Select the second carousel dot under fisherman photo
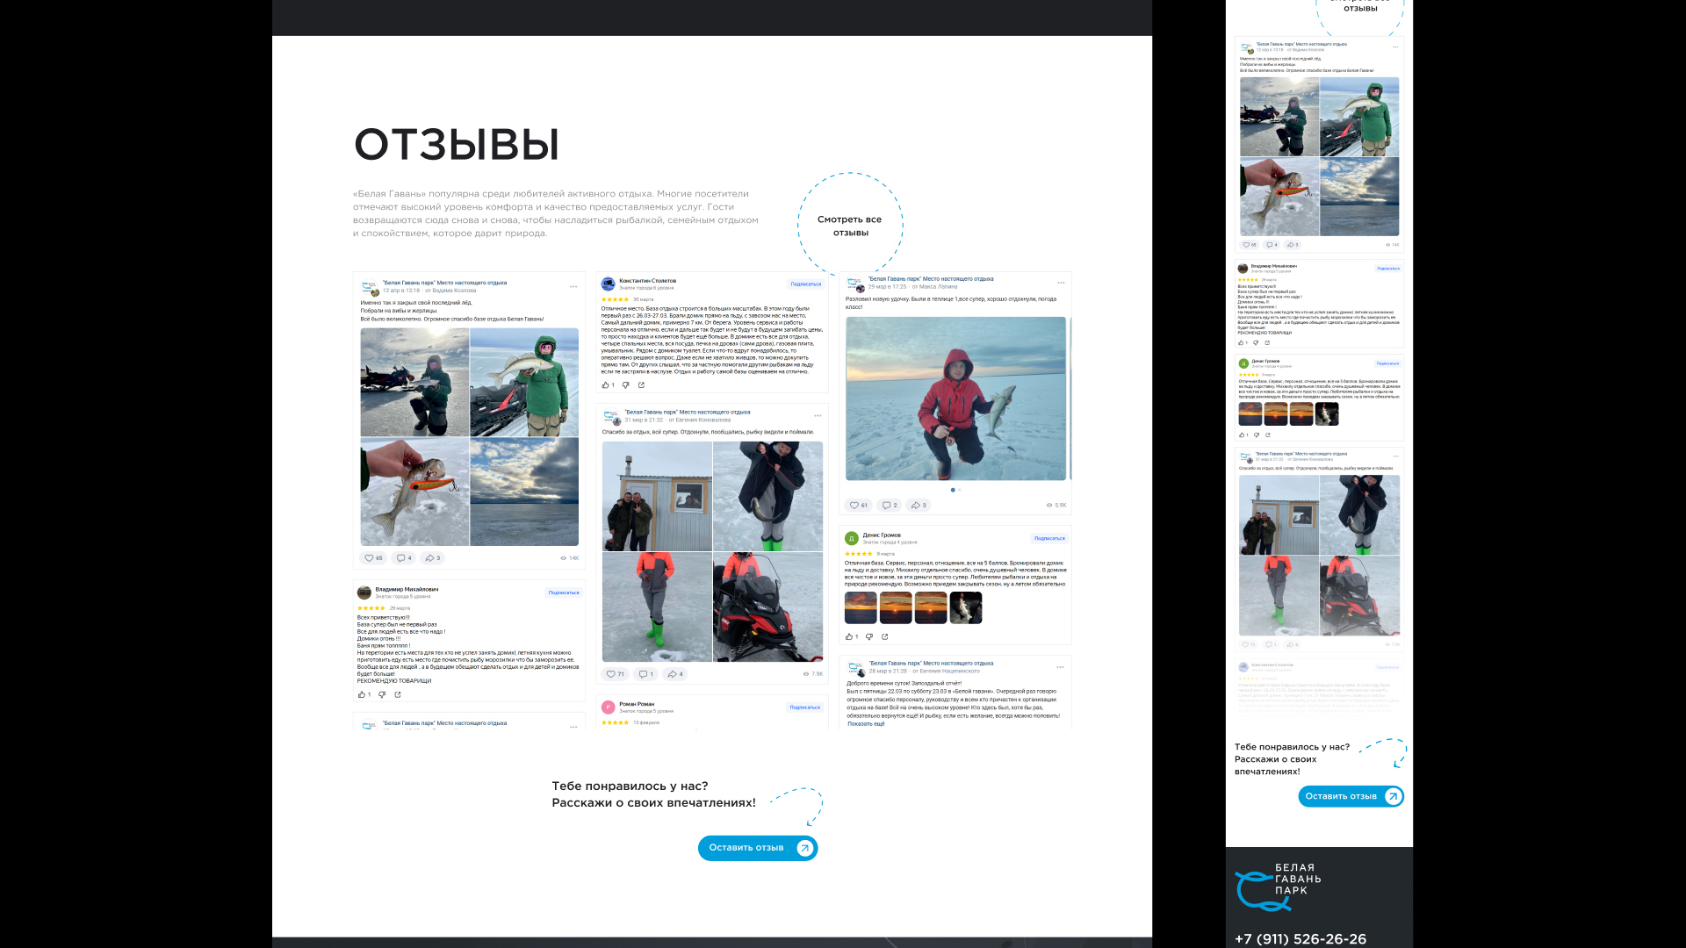This screenshot has height=948, width=1686. (960, 490)
